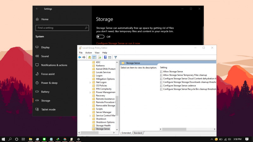Open taskbar Search magnifier
The image size is (253, 142).
[10, 139]
